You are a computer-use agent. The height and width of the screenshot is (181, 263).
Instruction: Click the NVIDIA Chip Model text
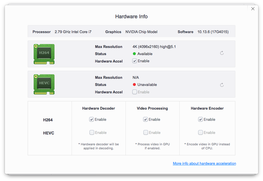pos(141,32)
